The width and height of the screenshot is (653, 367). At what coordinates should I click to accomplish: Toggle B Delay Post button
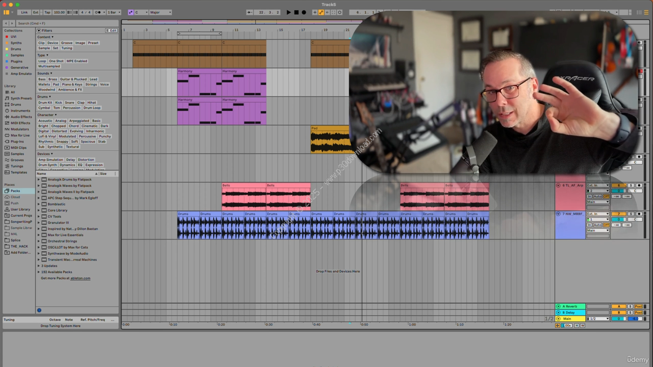638,312
